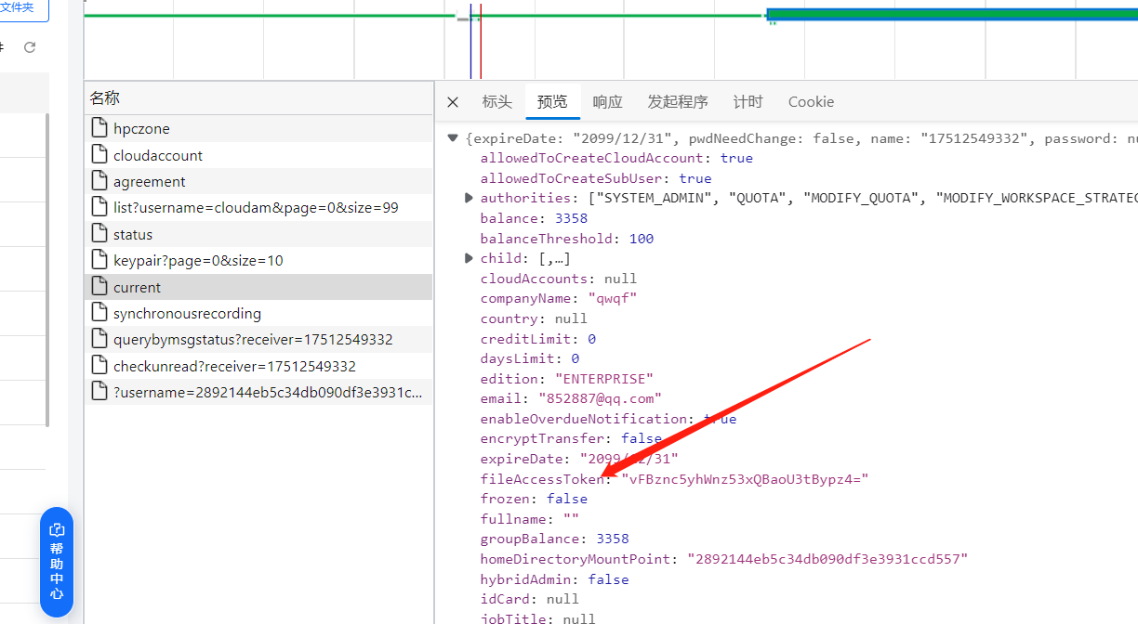The image size is (1138, 624).
Task: Click the blue segment in network timeline
Action: 948,15
